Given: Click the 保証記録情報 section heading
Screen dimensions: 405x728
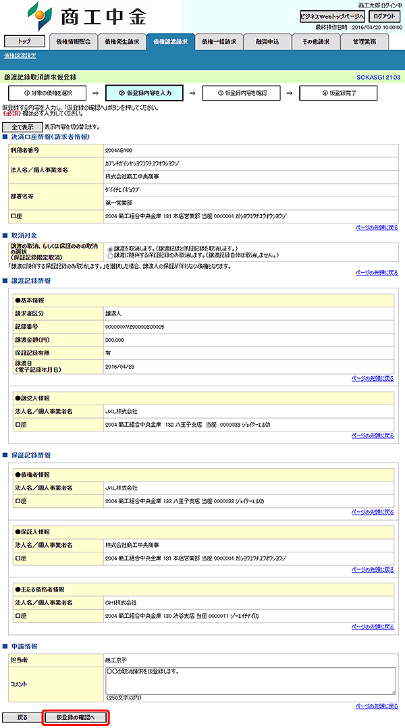Looking at the screenshot, I should (x=30, y=455).
